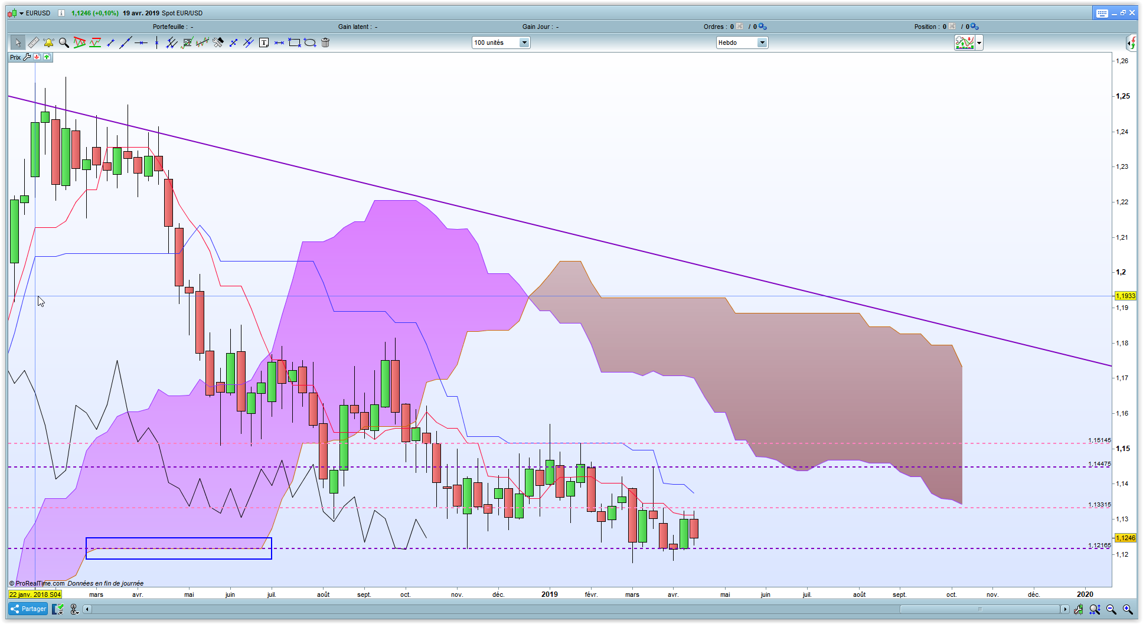The image size is (1143, 624).
Task: Choose the ellipse drawing tool
Action: click(x=310, y=43)
